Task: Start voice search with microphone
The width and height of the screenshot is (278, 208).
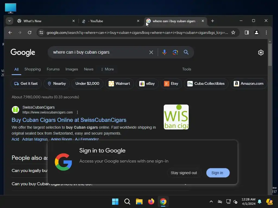Action: click(x=164, y=52)
